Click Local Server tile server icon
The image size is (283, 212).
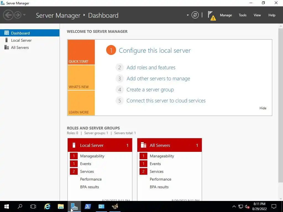coord(74,145)
